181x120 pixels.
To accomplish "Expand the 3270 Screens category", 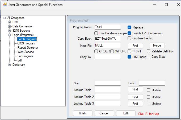I will (x=10, y=31).
